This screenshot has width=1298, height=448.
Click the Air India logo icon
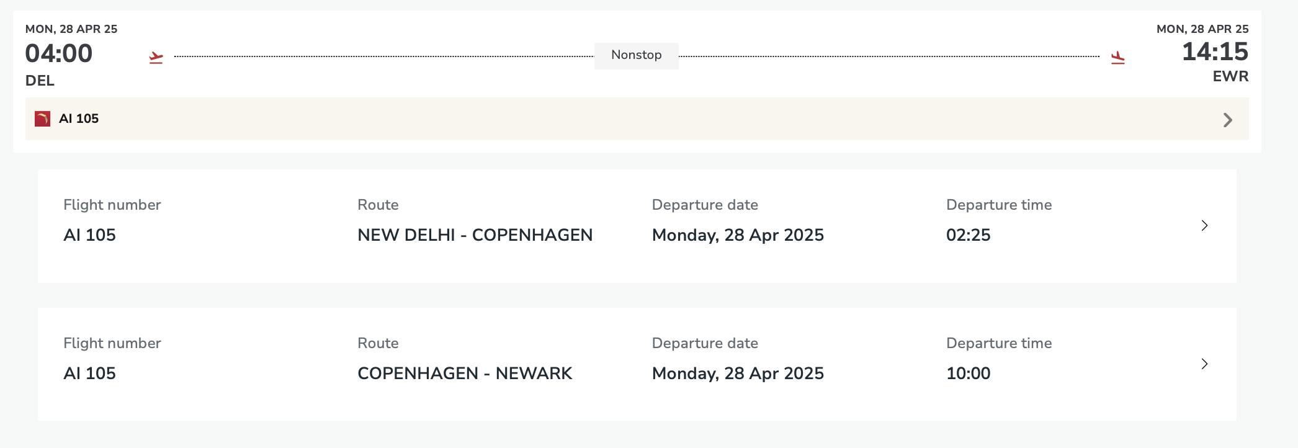click(x=42, y=119)
